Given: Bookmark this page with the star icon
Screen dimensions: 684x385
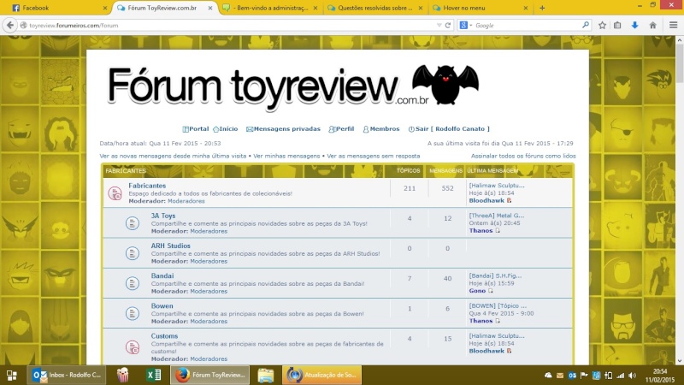Looking at the screenshot, I should (603, 26).
